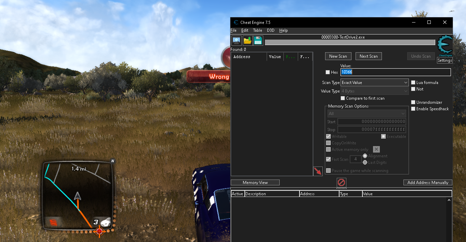The image size is (466, 242).
Task: Click the north compass N indicator on minimap
Action: pyautogui.click(x=112, y=161)
